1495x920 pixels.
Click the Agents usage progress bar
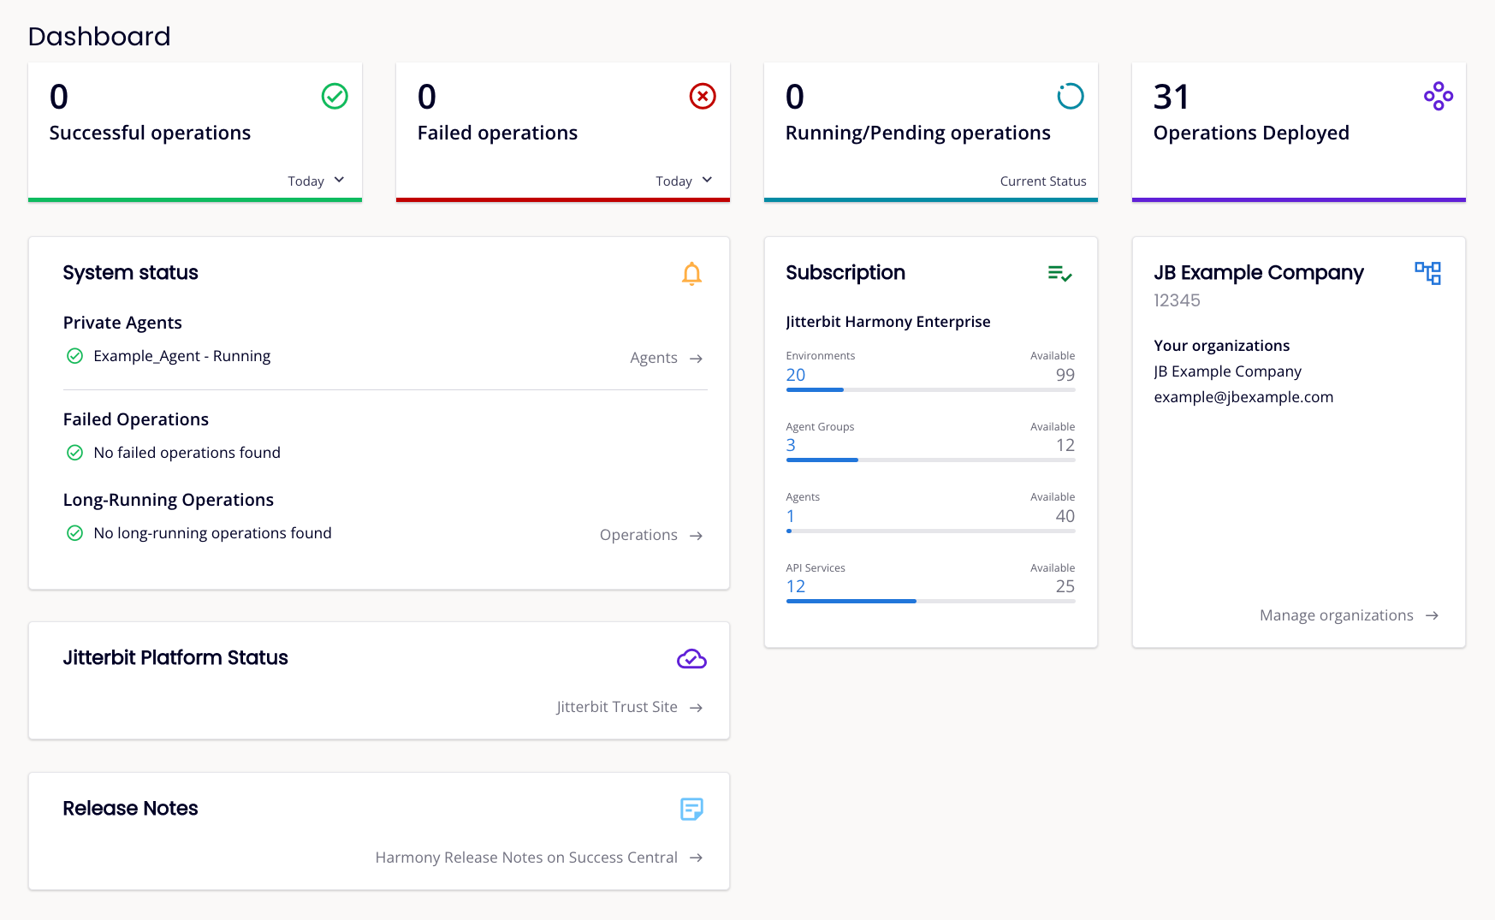point(930,531)
